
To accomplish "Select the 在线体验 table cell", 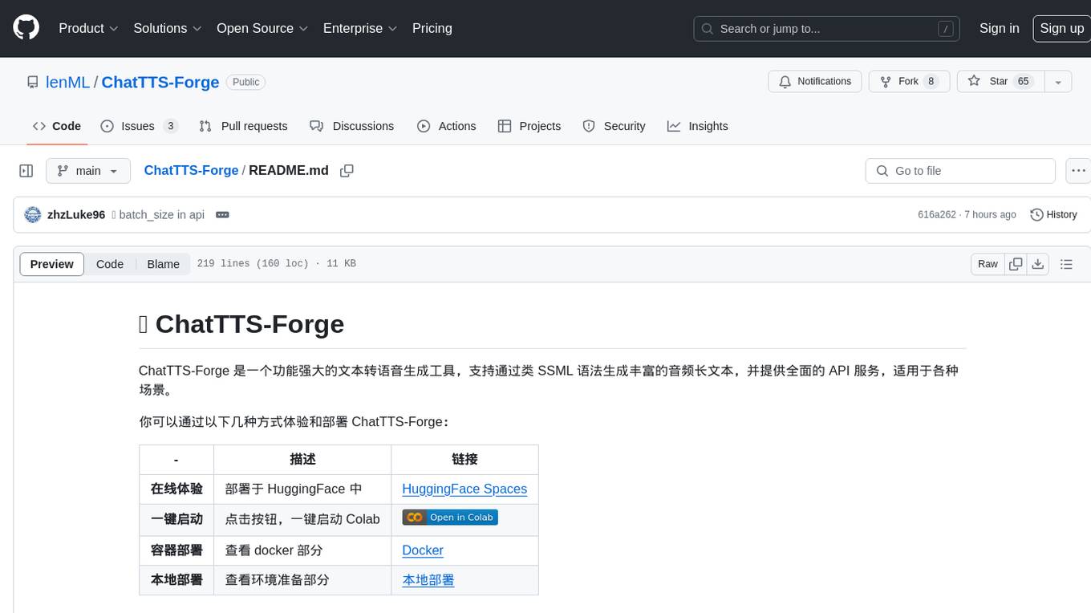I will [176, 489].
